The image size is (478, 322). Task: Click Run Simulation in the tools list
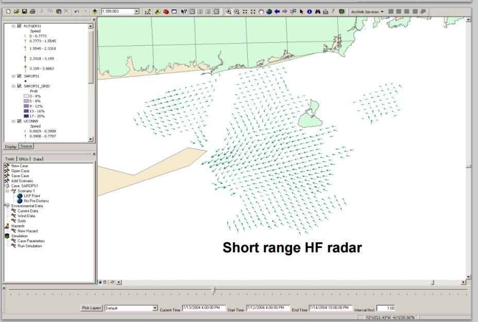[29, 246]
